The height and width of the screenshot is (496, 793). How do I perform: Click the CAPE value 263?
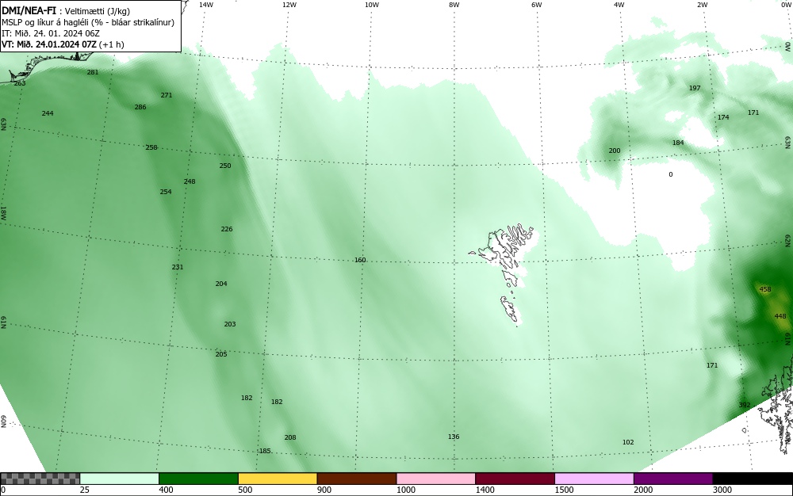pyautogui.click(x=20, y=83)
